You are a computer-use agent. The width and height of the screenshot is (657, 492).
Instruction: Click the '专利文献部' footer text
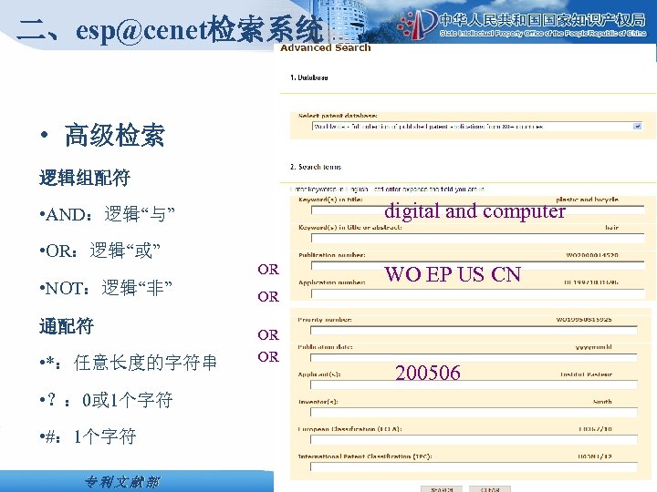point(122,482)
